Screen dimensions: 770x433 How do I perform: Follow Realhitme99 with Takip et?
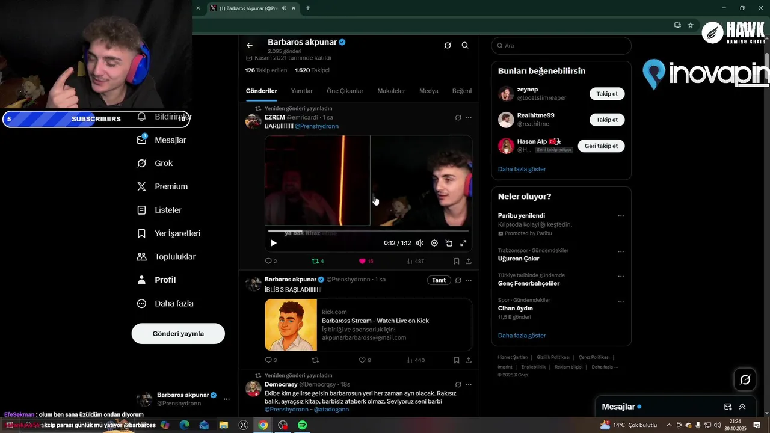click(x=607, y=120)
